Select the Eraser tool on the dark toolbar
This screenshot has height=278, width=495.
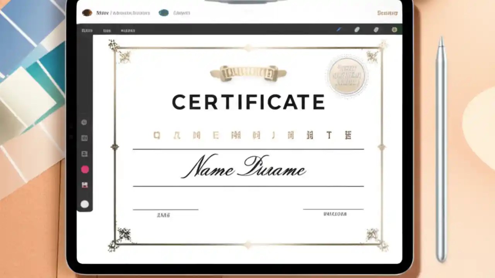point(357,29)
